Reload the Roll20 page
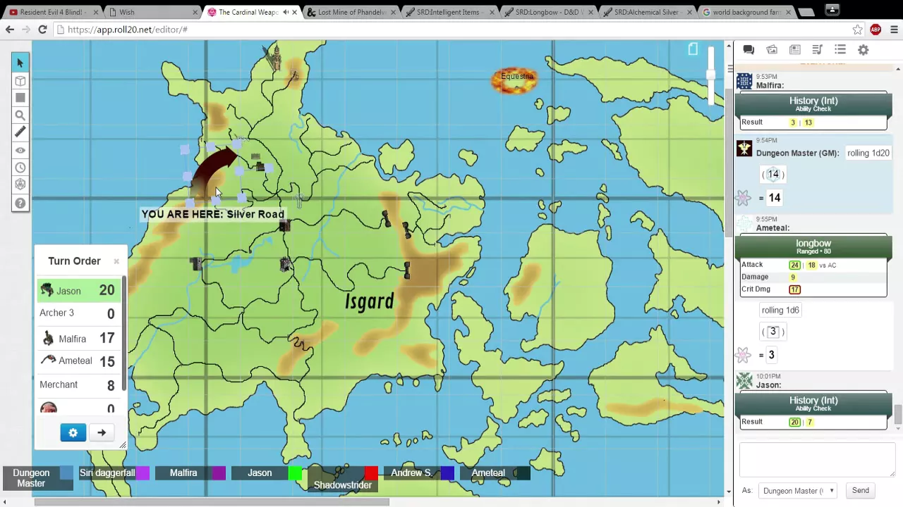The height and width of the screenshot is (507, 903). click(x=42, y=30)
